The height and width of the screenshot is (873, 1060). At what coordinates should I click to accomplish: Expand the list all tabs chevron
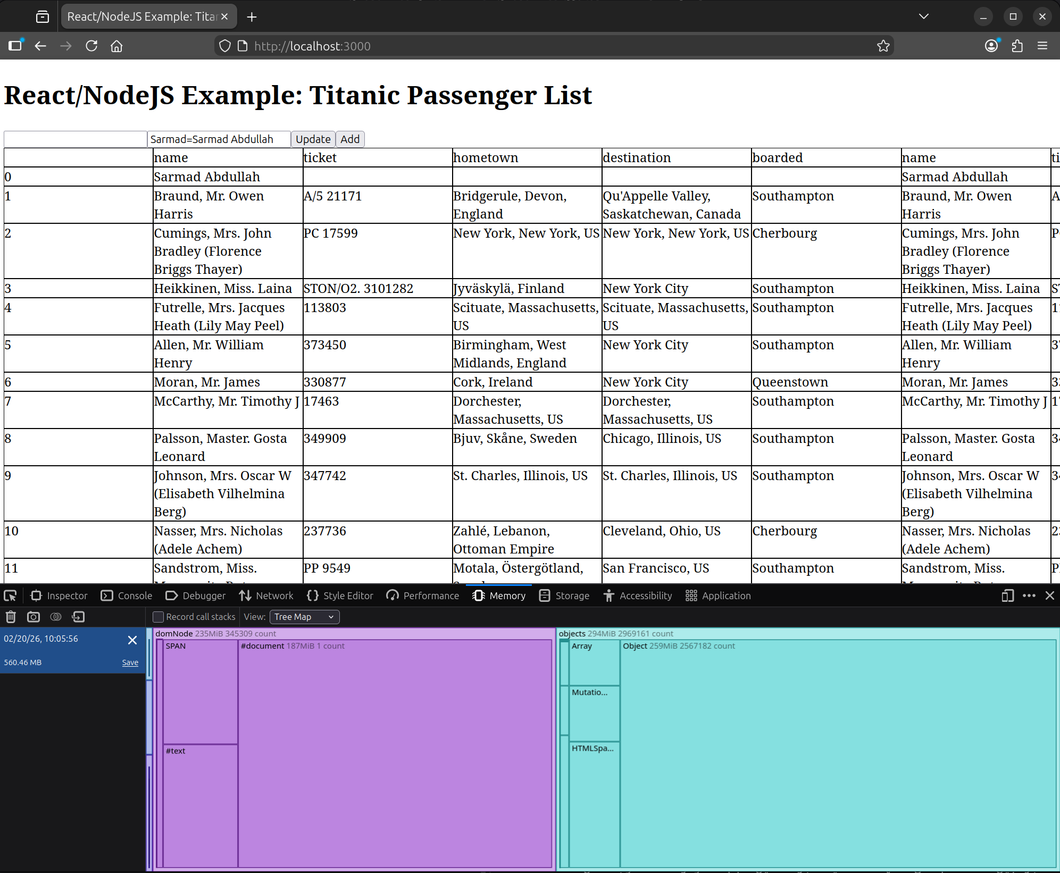923,16
